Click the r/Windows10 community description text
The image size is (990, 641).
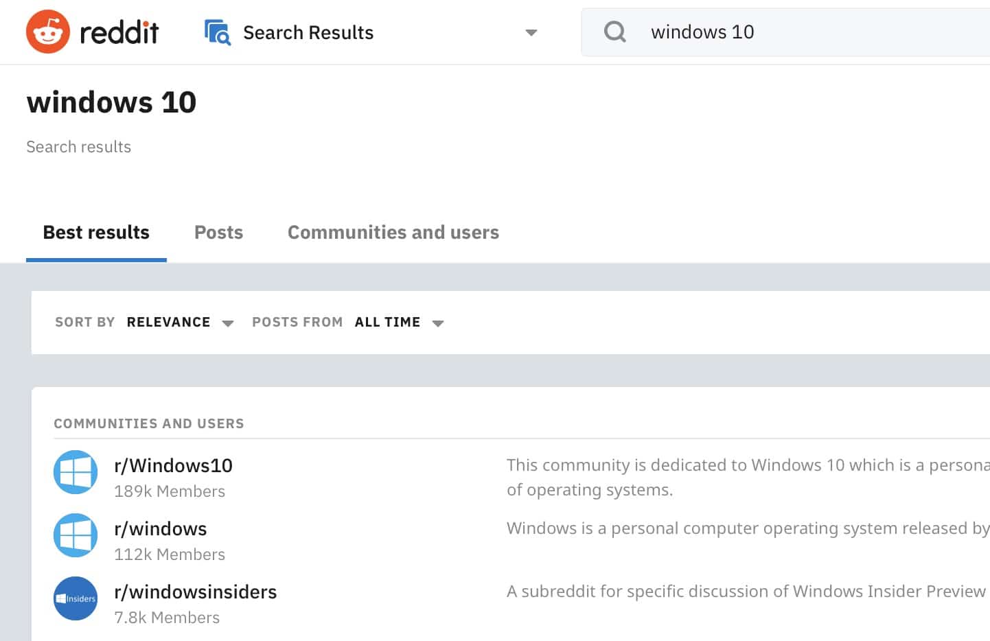(748, 477)
